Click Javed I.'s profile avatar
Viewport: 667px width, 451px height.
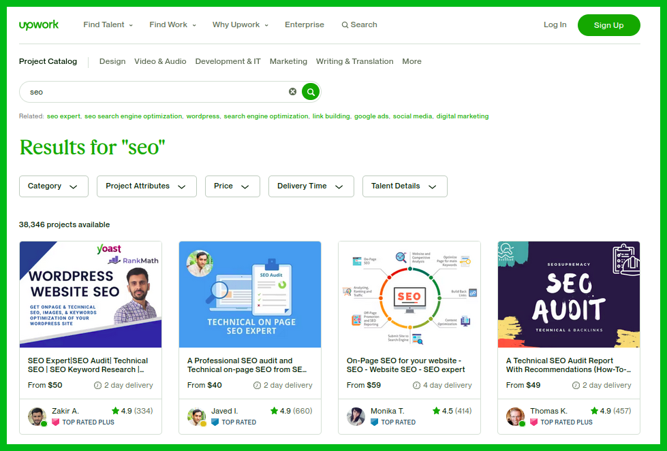(x=196, y=416)
